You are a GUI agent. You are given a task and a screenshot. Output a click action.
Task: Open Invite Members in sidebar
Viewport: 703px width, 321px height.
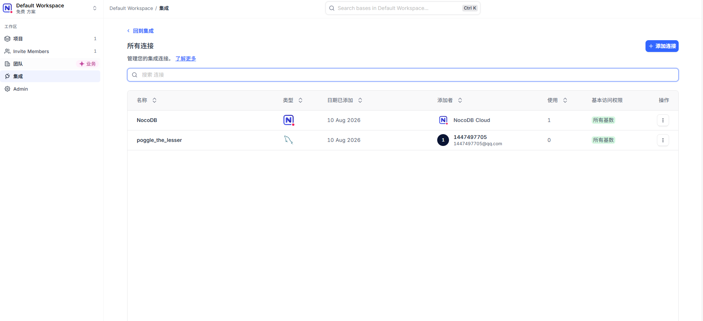[50, 51]
